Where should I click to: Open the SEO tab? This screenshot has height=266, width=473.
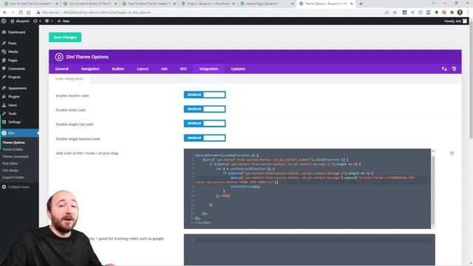click(x=183, y=69)
